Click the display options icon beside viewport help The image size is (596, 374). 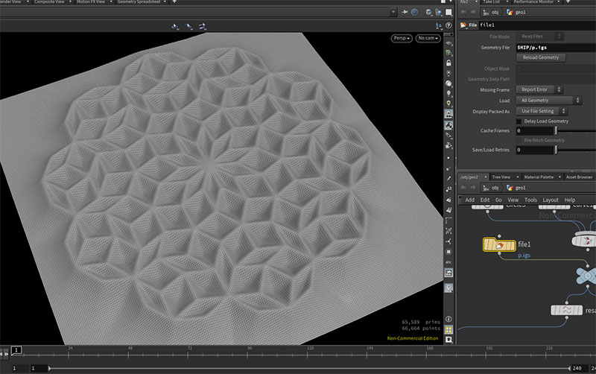[439, 25]
